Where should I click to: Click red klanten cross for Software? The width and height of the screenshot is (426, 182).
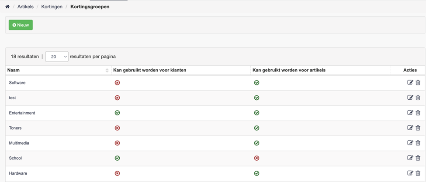(118, 83)
